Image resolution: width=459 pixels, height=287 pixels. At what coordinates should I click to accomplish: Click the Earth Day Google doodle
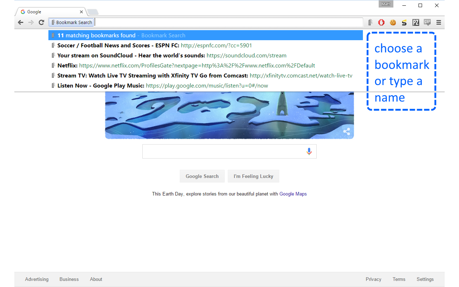pyautogui.click(x=229, y=115)
